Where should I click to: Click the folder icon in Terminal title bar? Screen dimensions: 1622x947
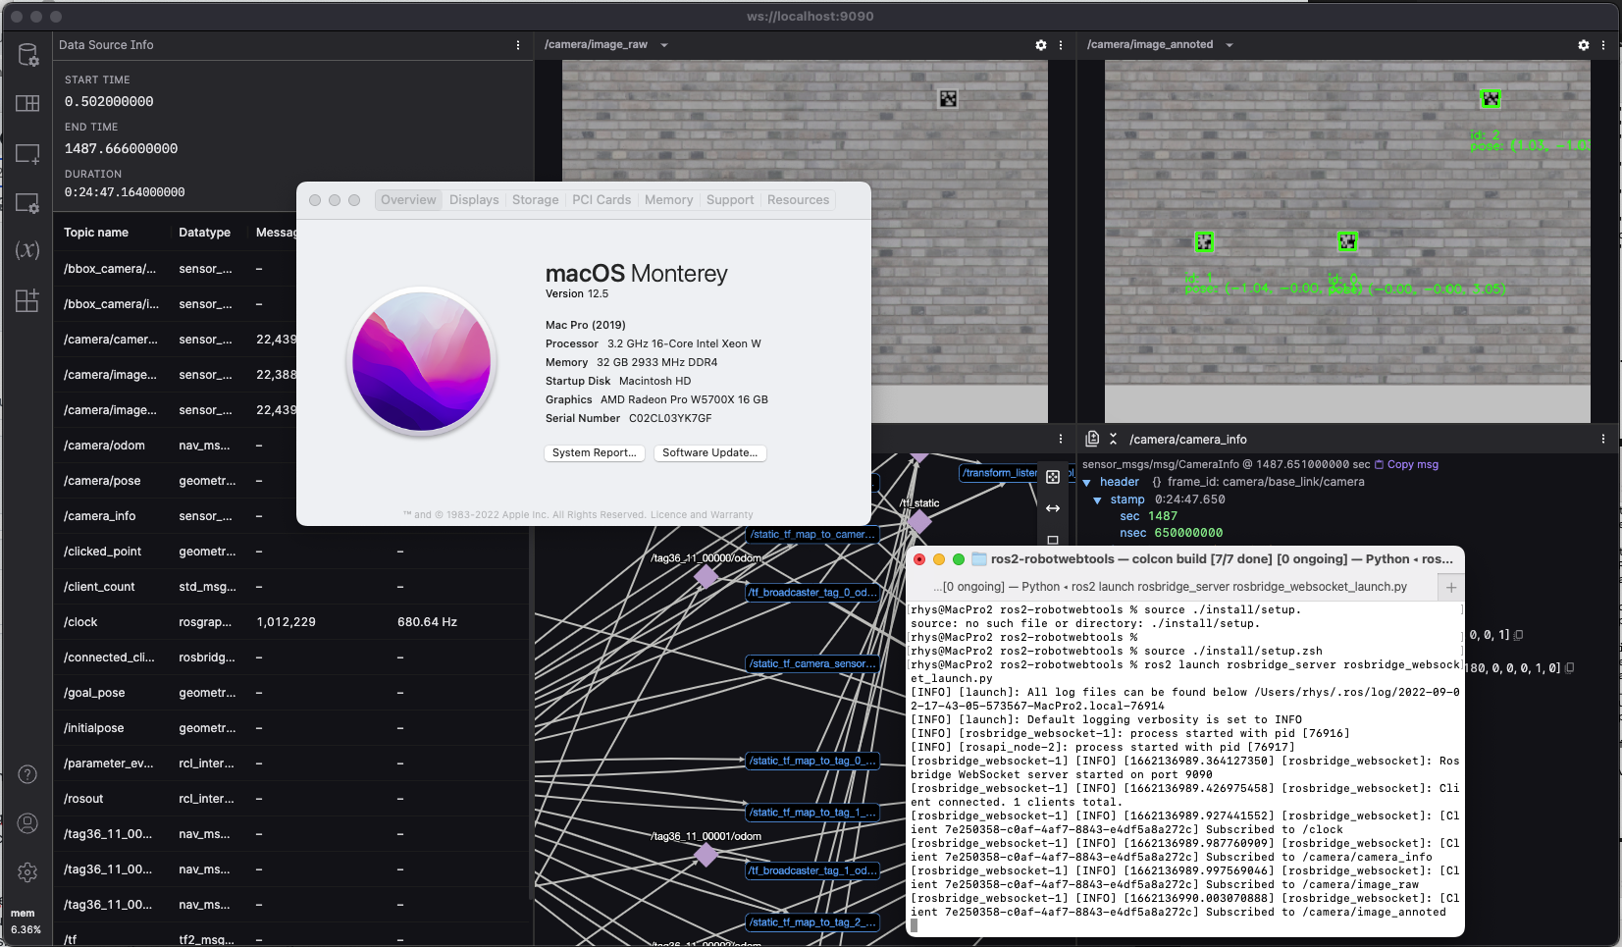tap(979, 558)
